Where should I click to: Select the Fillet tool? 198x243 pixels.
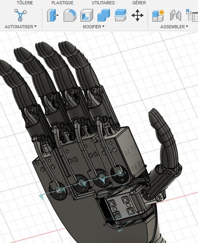coord(70,15)
